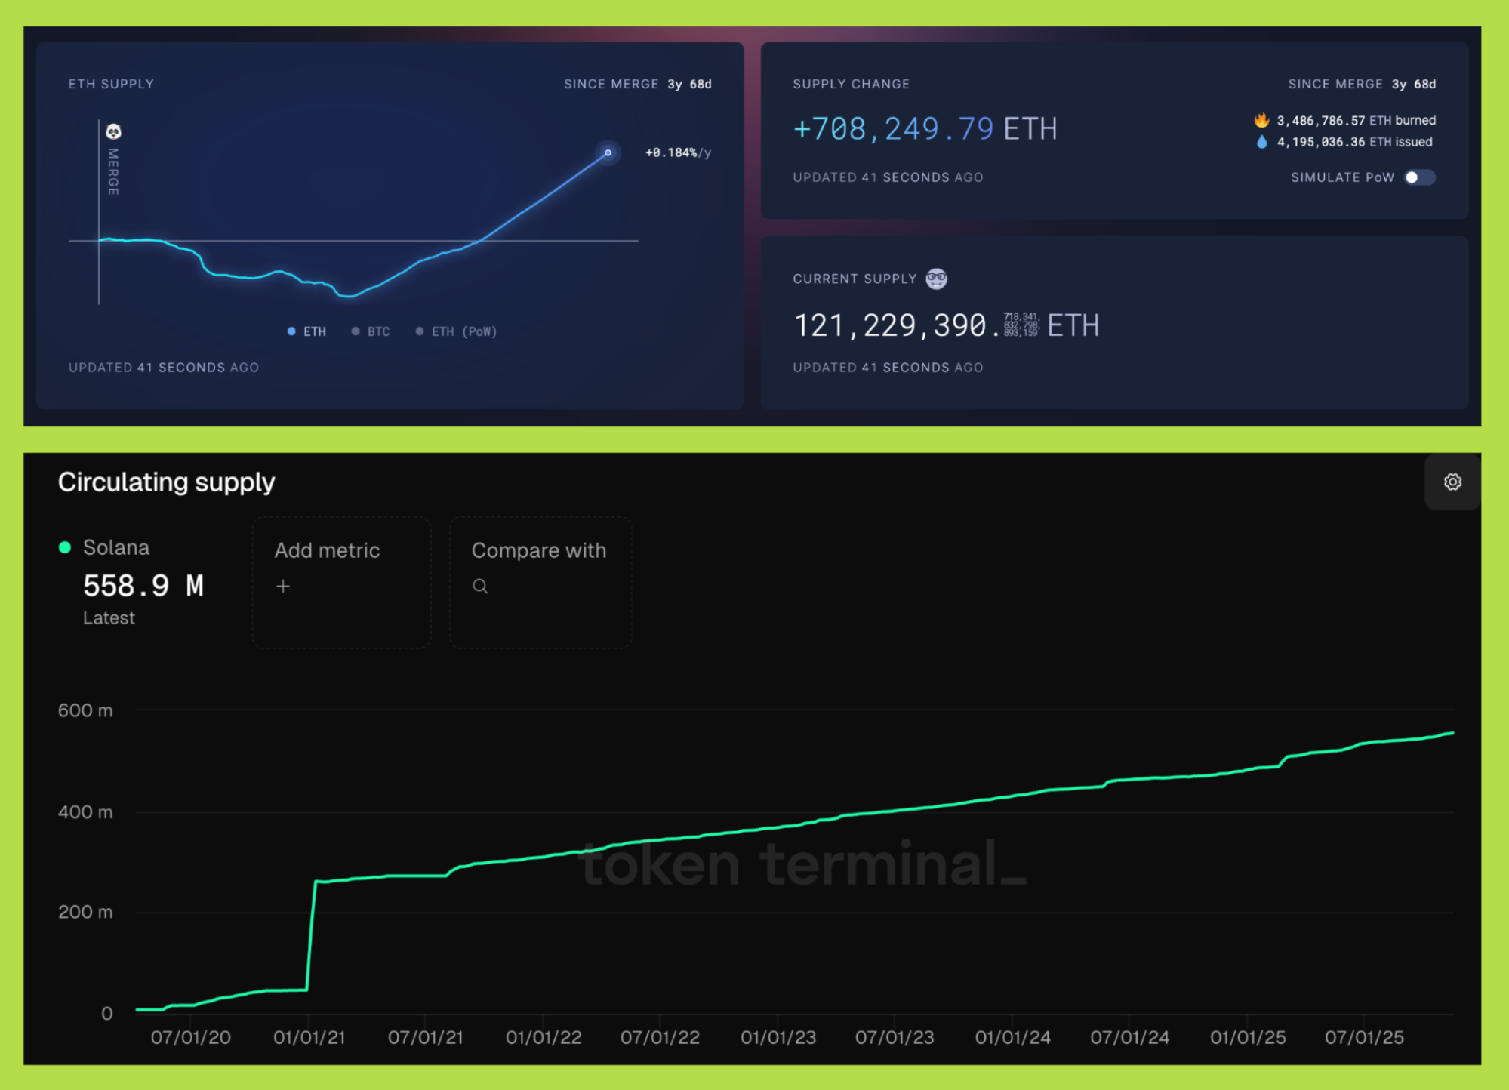The height and width of the screenshot is (1090, 1509).
Task: Click the Solana label above 558.9 M
Action: coord(115,547)
